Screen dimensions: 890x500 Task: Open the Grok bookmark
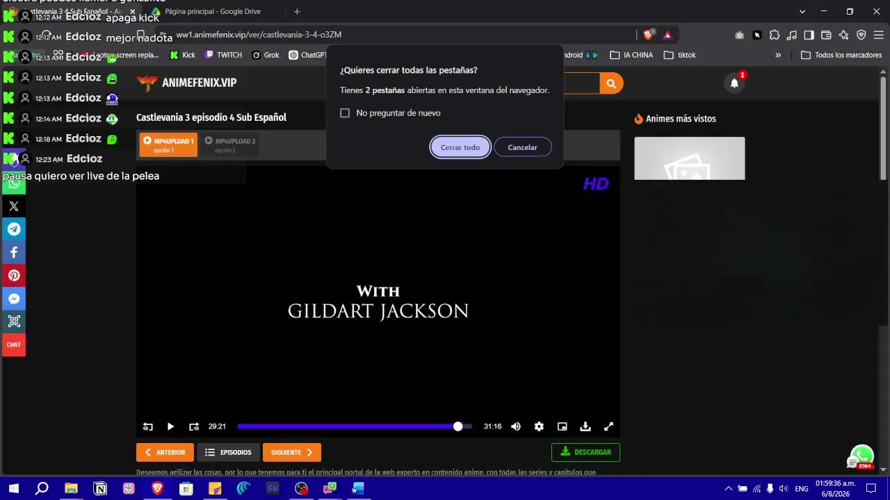pos(266,55)
